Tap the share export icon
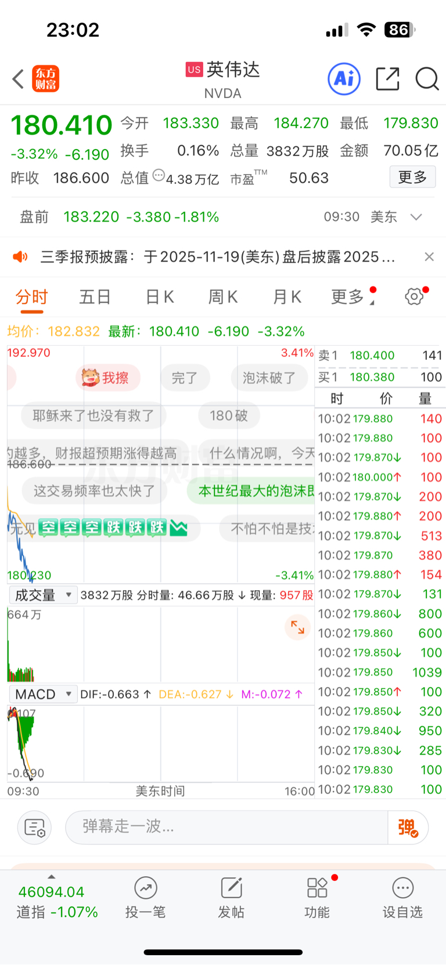Screen dimensions: 446x965 (x=387, y=79)
